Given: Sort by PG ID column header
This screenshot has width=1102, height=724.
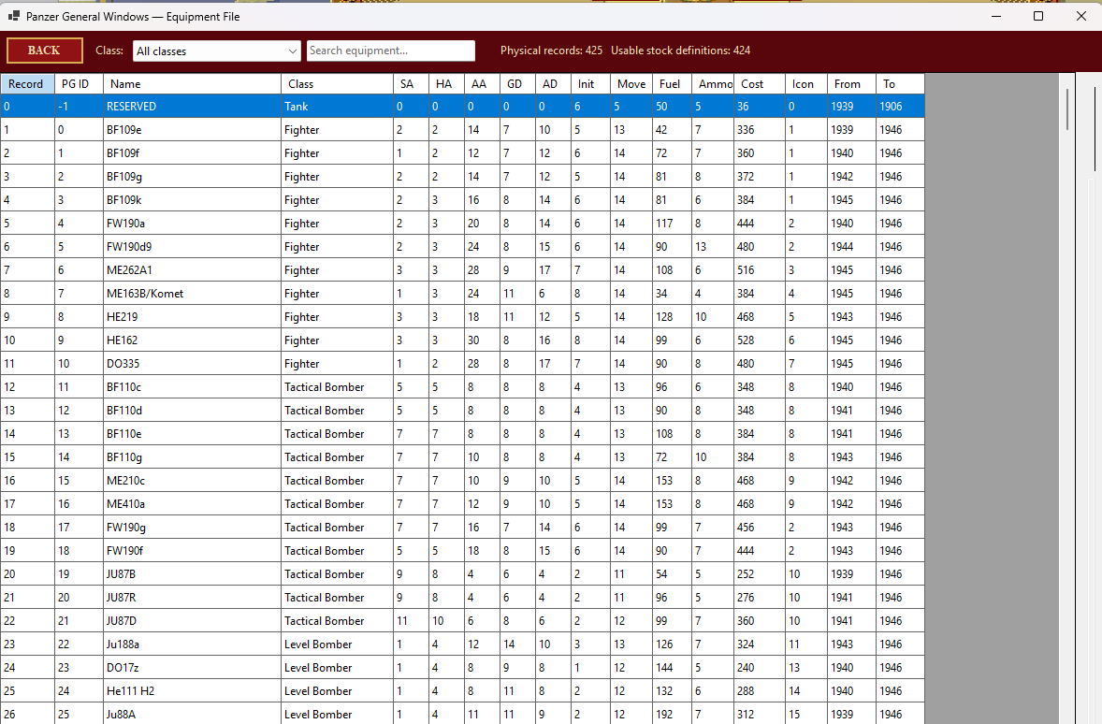Looking at the screenshot, I should click(79, 83).
